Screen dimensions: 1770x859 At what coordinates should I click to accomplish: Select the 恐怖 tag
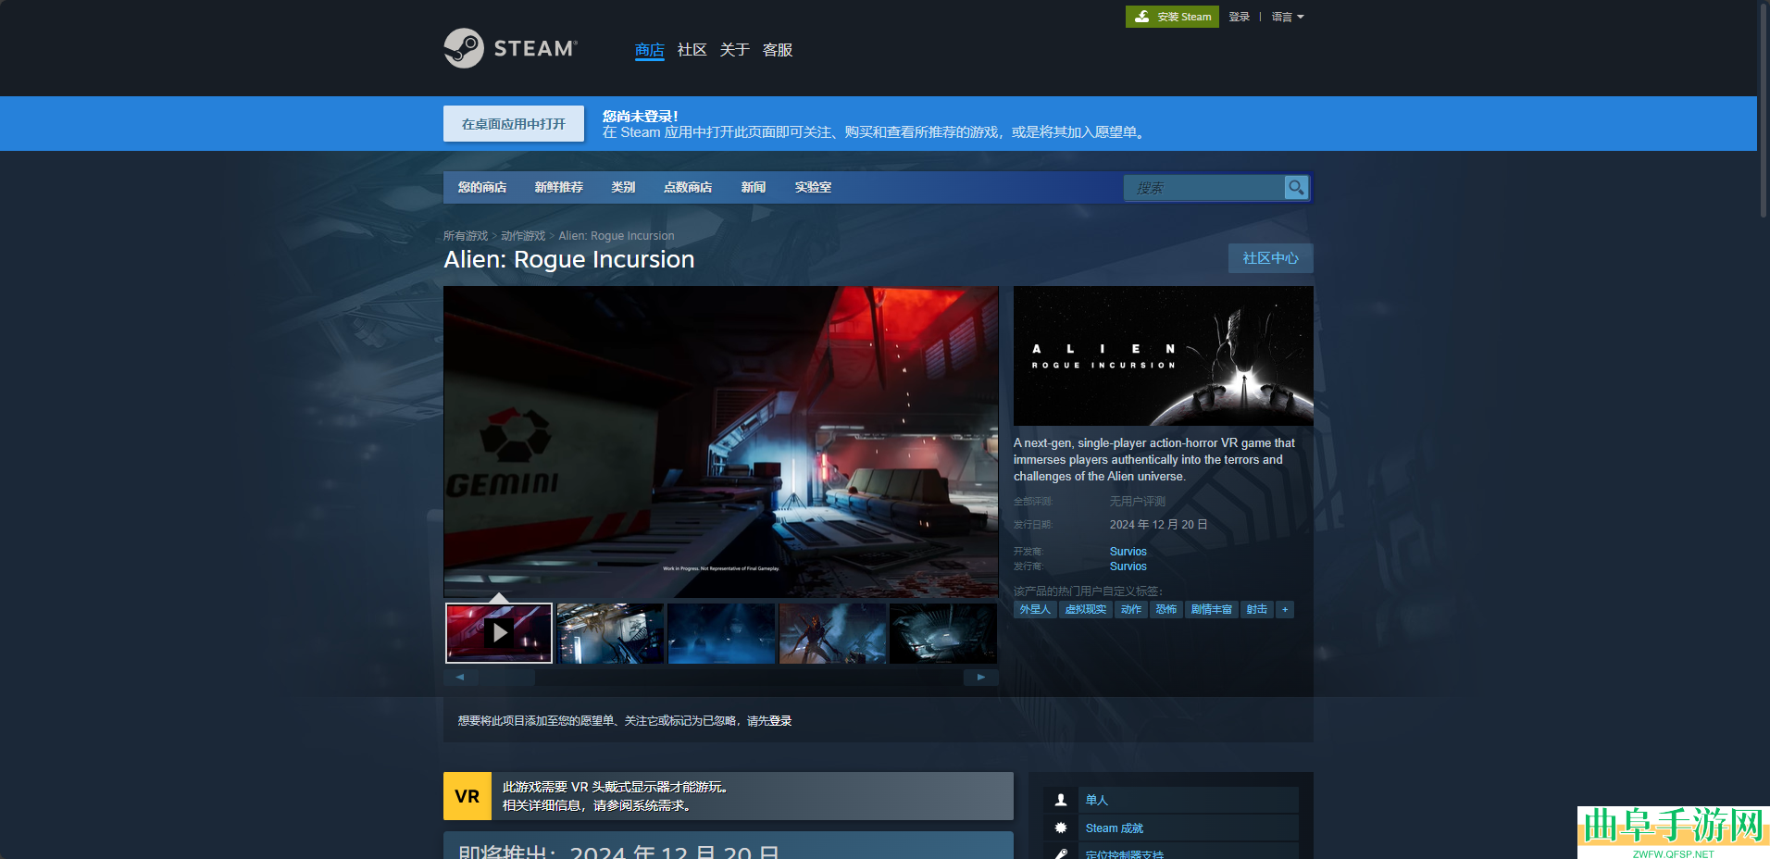point(1166,609)
